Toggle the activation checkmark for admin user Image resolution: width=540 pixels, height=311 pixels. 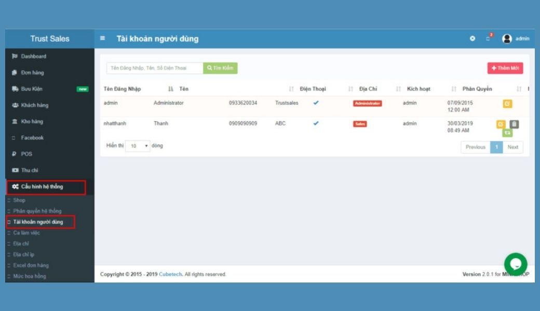point(316,103)
